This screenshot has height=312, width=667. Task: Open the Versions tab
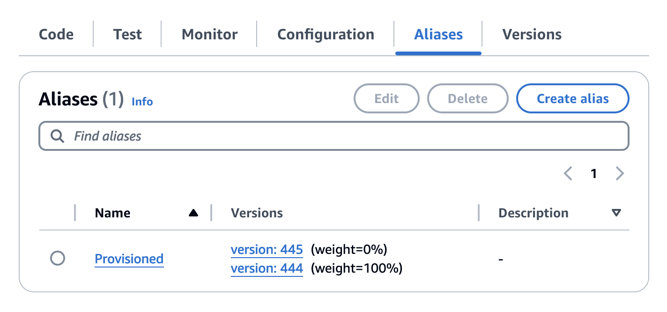tap(532, 34)
